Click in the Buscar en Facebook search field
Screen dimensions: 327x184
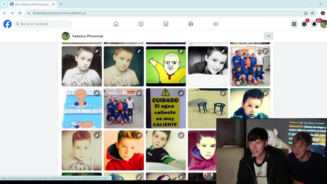coord(43,24)
